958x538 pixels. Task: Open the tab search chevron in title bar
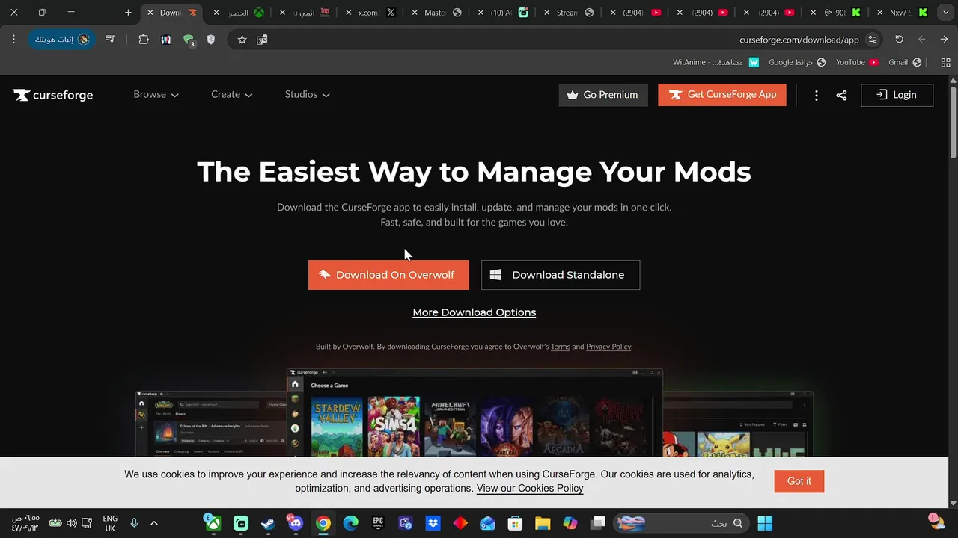[945, 13]
